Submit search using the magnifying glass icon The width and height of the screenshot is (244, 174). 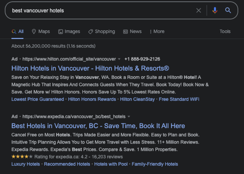tap(228, 11)
